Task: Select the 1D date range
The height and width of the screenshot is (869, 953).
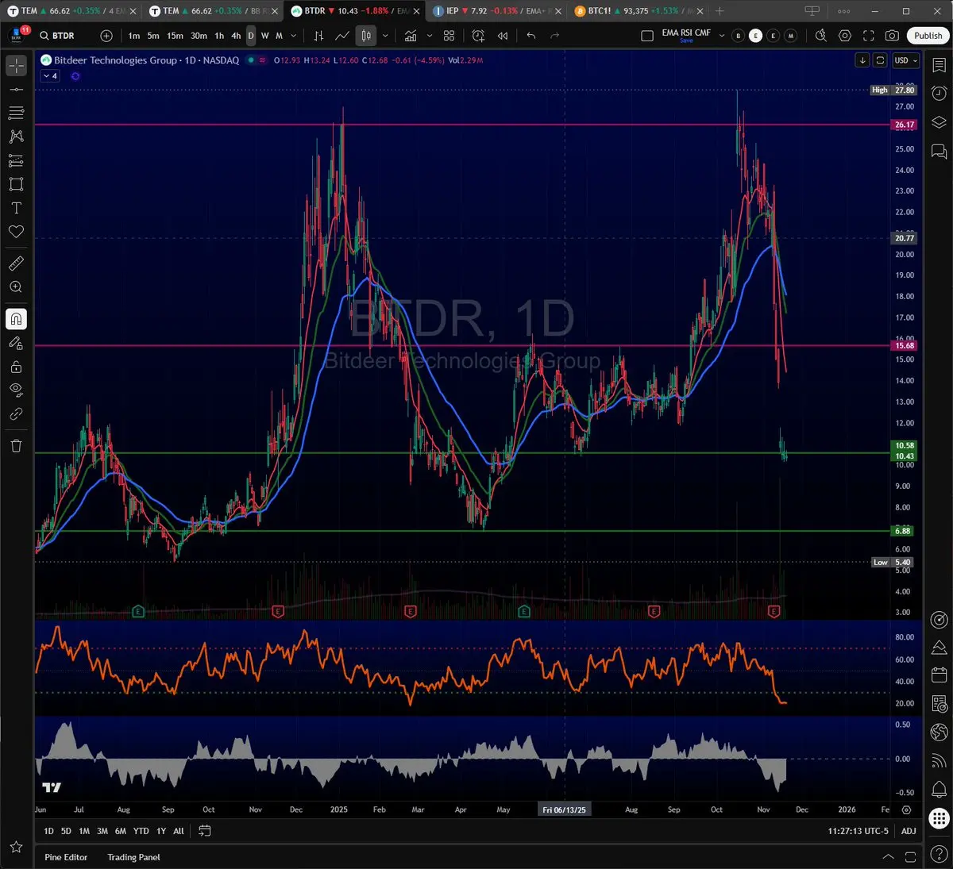Action: (x=48, y=831)
